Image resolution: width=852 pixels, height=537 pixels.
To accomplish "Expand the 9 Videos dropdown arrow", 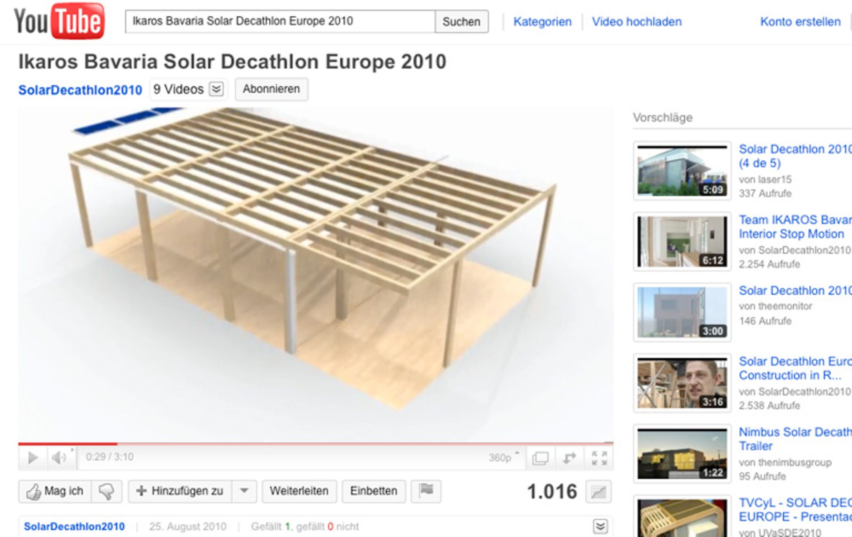I will click(216, 89).
